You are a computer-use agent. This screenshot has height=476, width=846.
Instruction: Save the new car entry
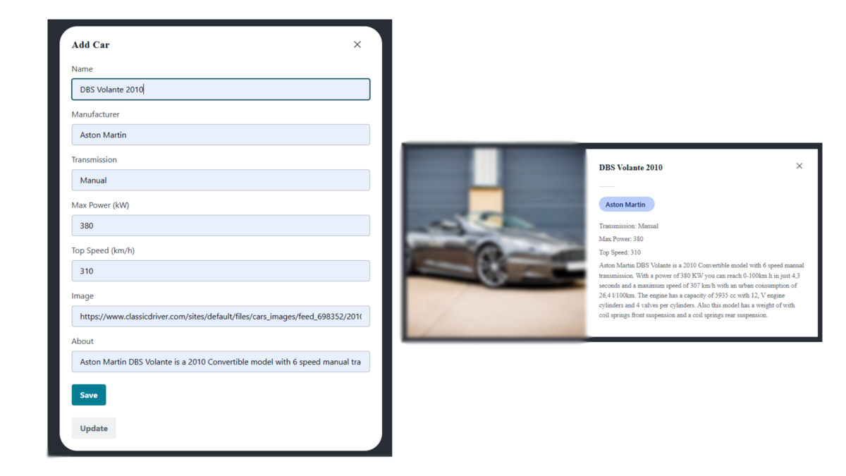(89, 395)
